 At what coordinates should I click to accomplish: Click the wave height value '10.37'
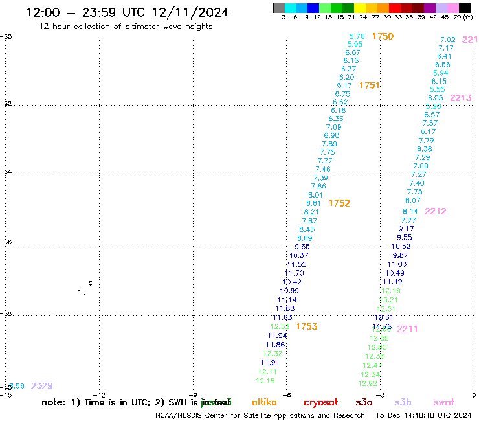pos(299,255)
